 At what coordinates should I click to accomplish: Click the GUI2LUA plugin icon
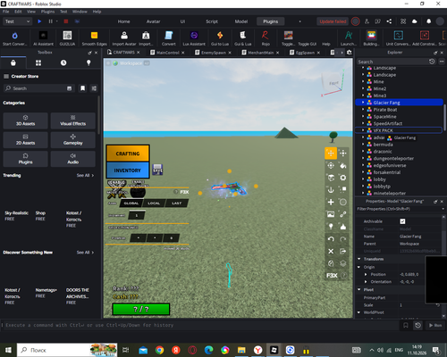tap(67, 38)
